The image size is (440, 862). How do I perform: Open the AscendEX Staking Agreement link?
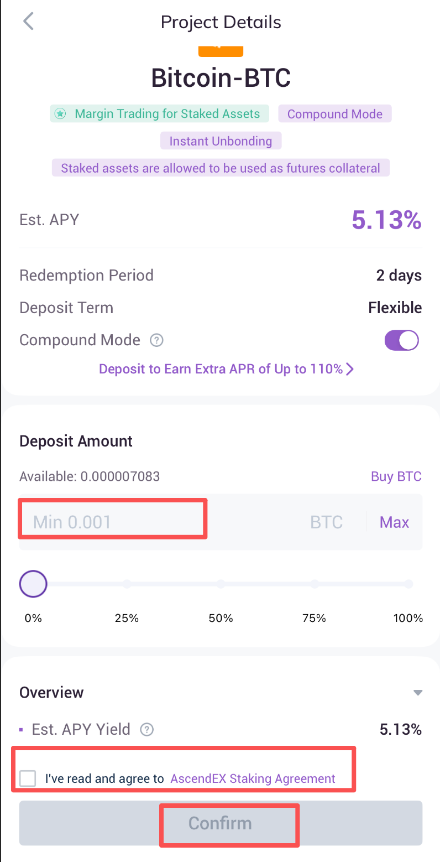(x=253, y=778)
